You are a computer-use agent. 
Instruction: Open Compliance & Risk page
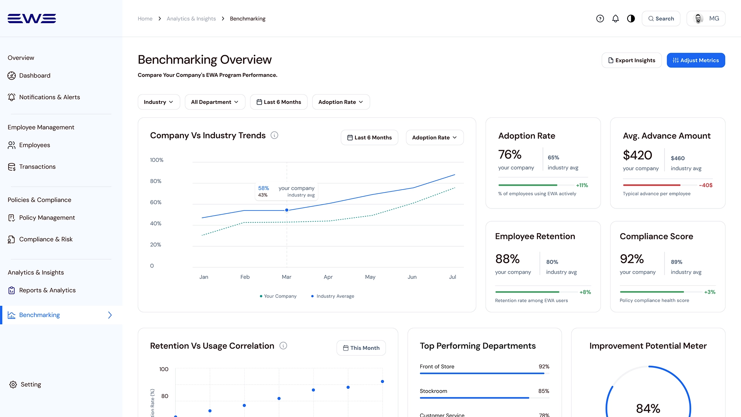pyautogui.click(x=46, y=239)
